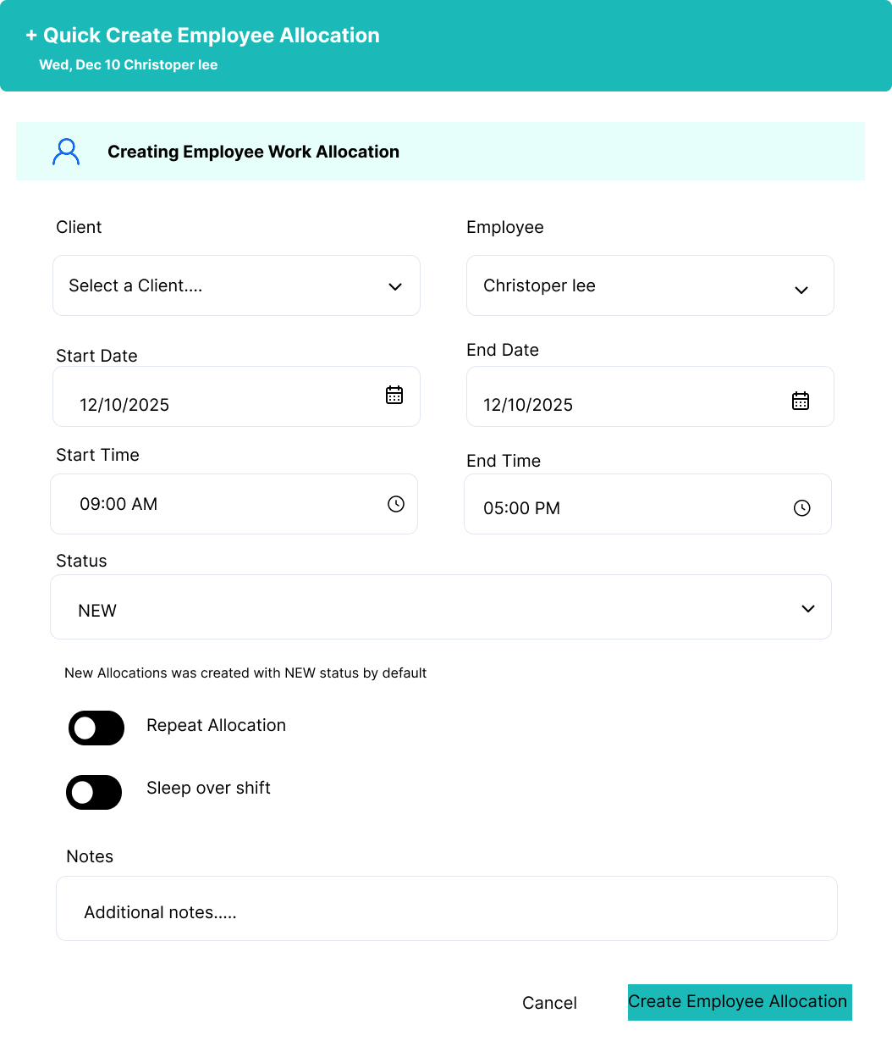Open the Start Date calendar picker icon
This screenshot has width=892, height=1052.
tap(394, 395)
